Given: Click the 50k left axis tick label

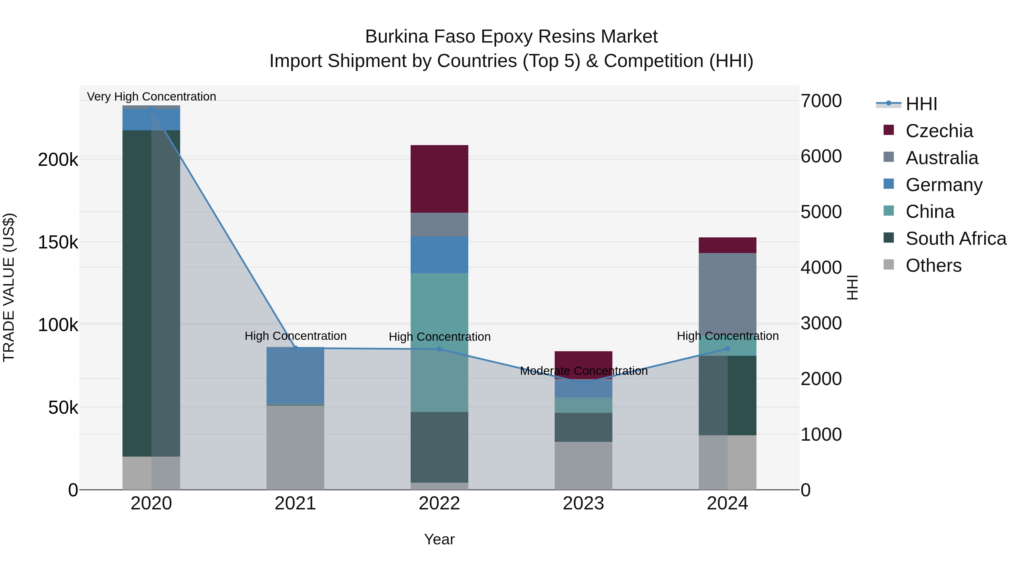Looking at the screenshot, I should coord(63,407).
